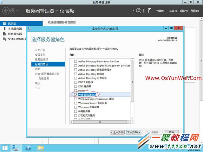Image resolution: width=203 pixels, height=152 pixels.
Task: Check Windows 部署服务 role
Action: coord(75,107)
